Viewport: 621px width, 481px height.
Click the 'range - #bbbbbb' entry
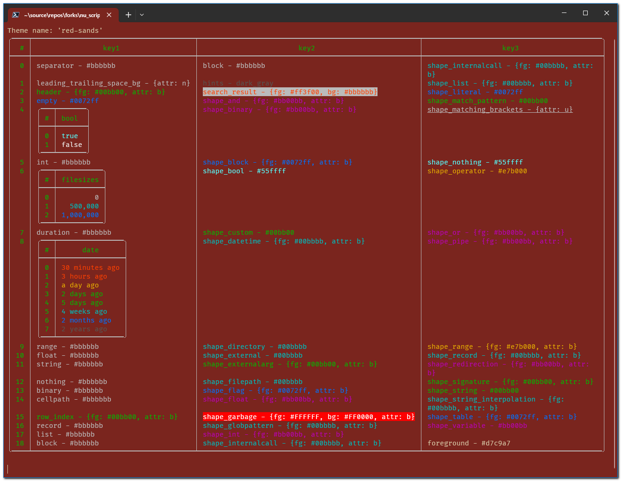[68, 347]
